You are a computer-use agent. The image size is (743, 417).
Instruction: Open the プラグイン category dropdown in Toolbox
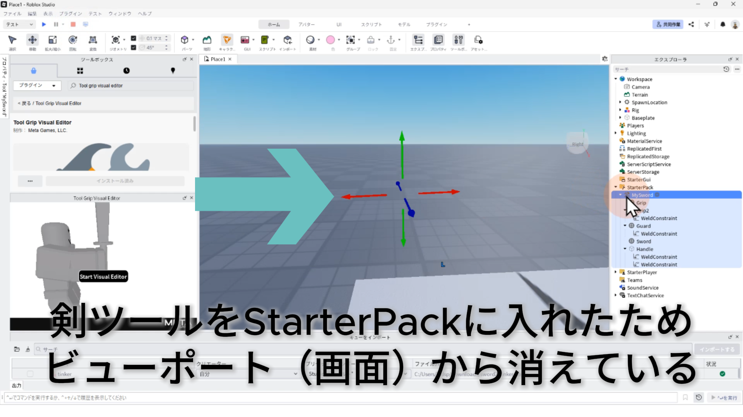(38, 85)
